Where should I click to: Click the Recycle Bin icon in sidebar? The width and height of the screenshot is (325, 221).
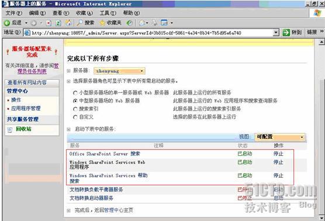pos(10,129)
